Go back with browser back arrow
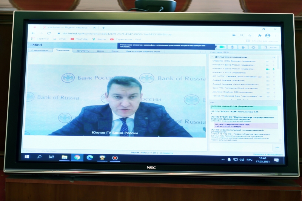This screenshot has width=302, height=201. click(x=33, y=33)
